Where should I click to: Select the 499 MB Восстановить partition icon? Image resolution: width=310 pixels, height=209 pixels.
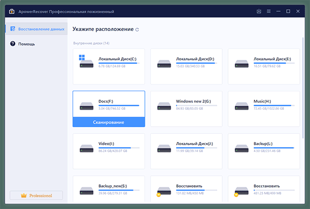pos(241,191)
